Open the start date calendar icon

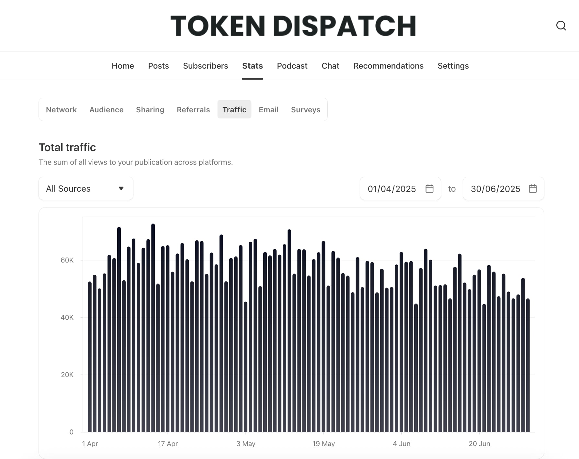pos(429,188)
